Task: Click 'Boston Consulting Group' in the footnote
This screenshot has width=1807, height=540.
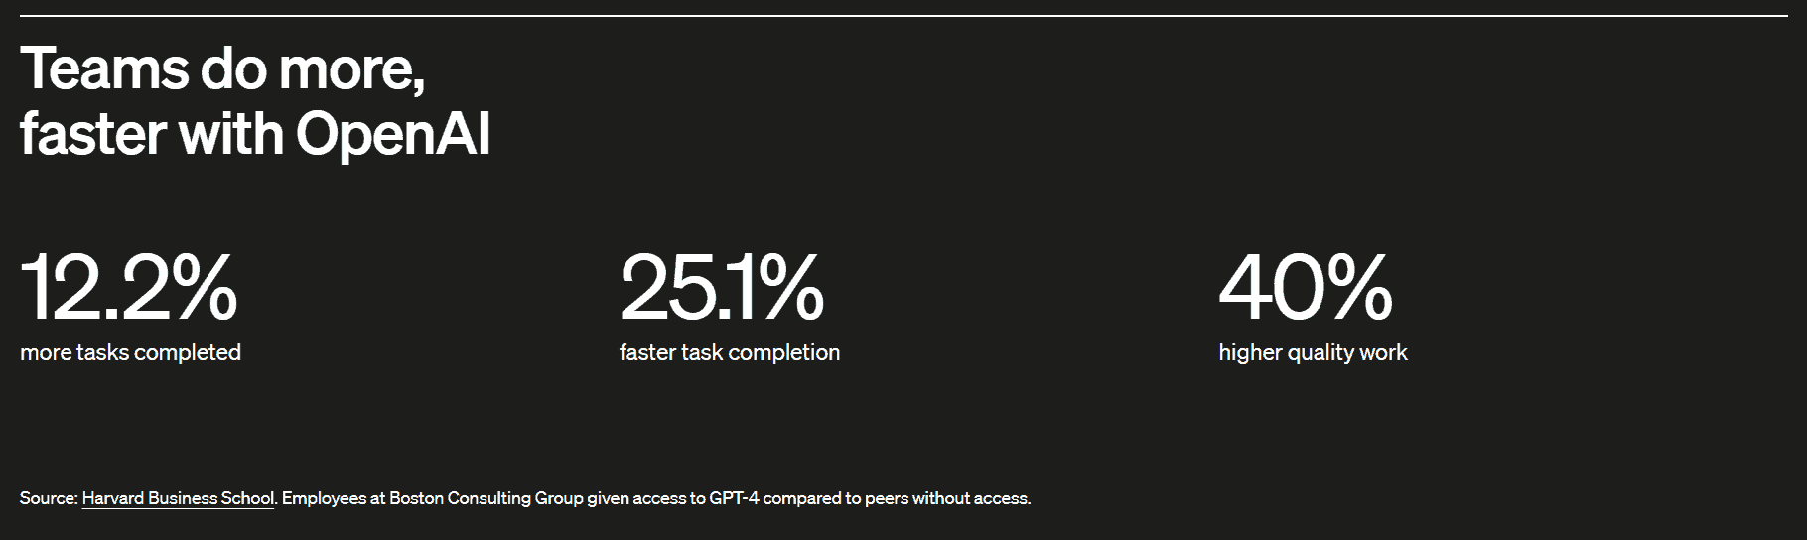Action: tap(486, 498)
